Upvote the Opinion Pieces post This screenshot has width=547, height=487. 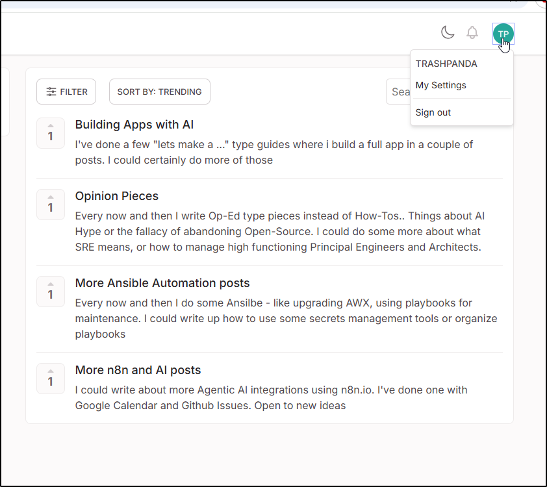click(x=51, y=205)
